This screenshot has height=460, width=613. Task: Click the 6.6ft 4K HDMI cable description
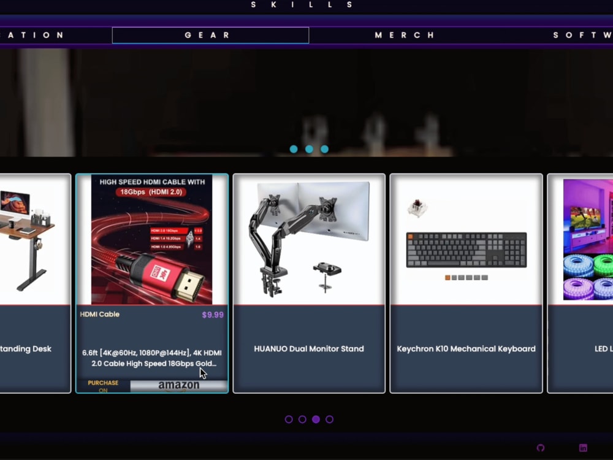(x=151, y=358)
